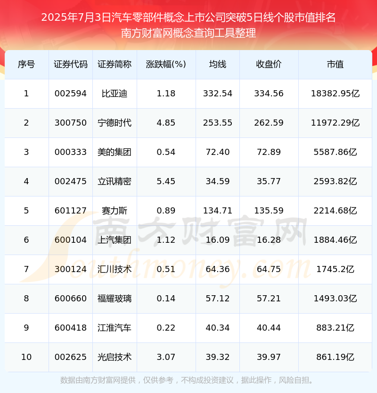
Task: Click the subtitle 南方财富网概念查询工具整理
Action: pos(188,33)
